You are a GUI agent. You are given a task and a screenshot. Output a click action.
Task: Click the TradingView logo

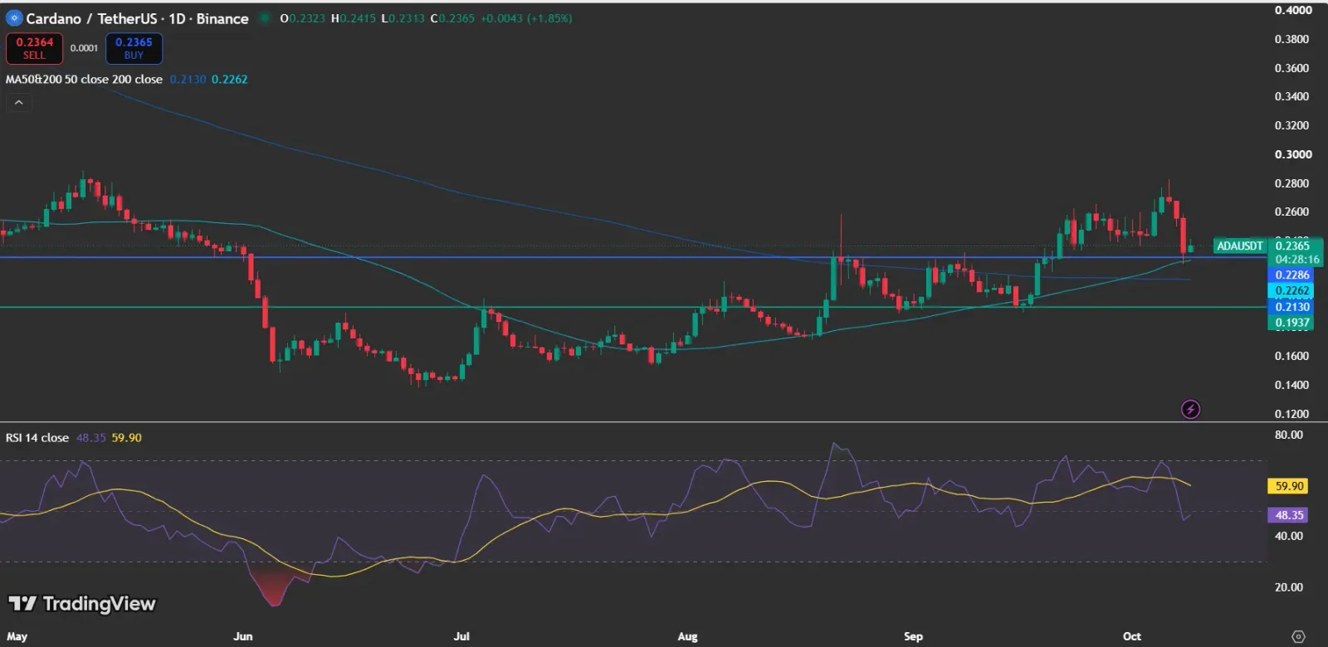point(82,604)
